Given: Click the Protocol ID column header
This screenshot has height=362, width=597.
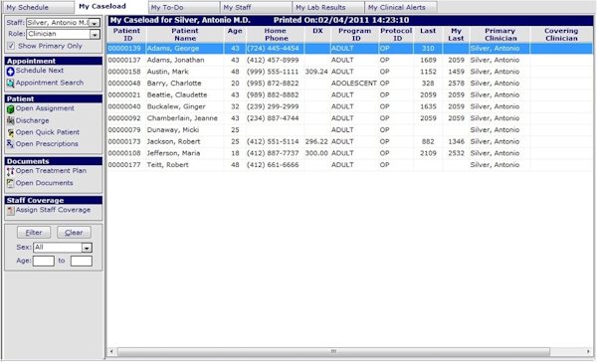Looking at the screenshot, I should (x=396, y=35).
